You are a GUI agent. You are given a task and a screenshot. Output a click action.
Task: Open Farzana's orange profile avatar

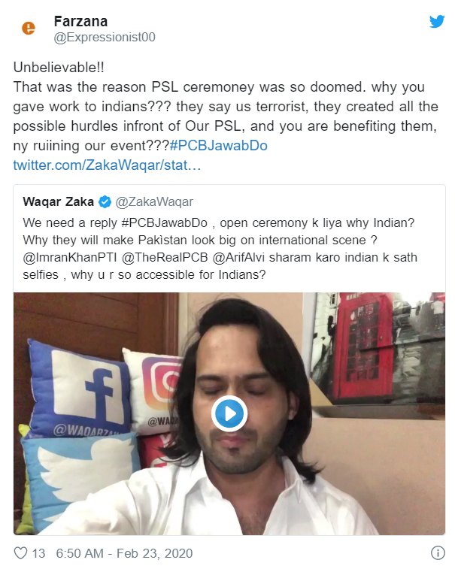[29, 28]
